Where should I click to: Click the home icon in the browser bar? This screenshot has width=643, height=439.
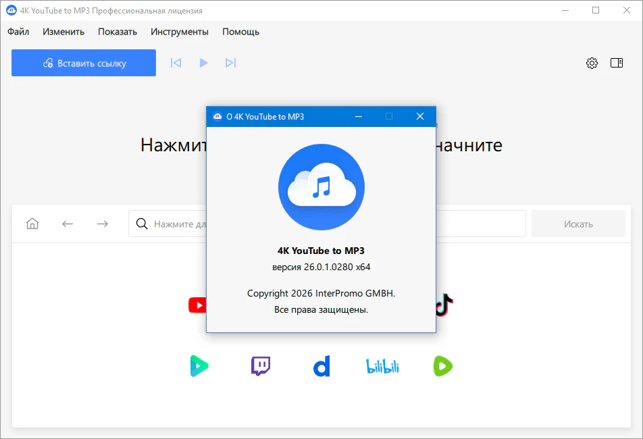coord(32,224)
